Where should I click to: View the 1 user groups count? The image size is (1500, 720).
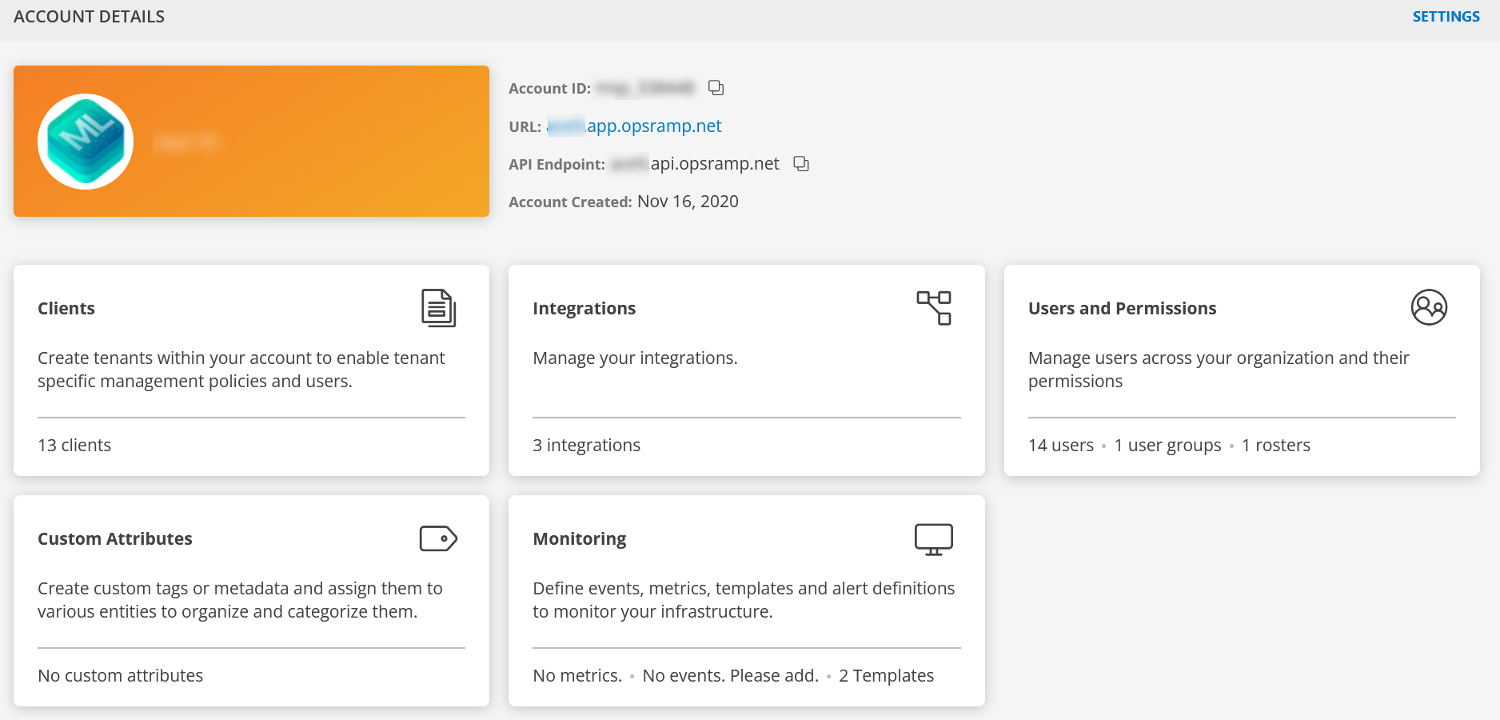coord(1167,446)
